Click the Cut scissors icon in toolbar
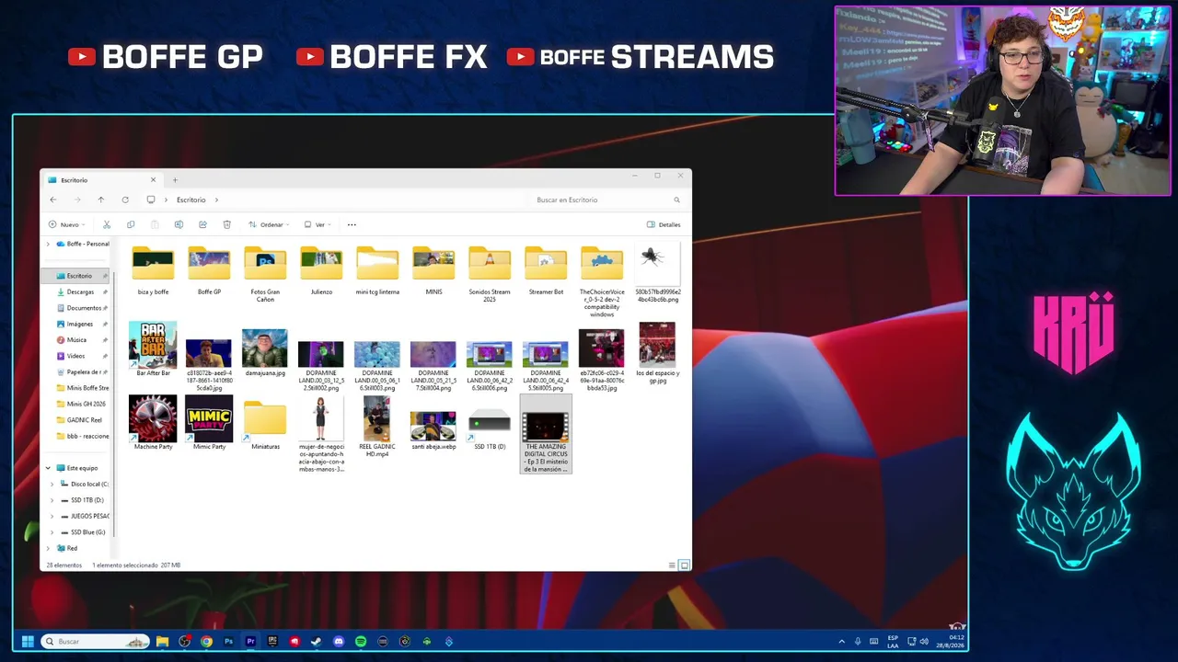Screen dimensions: 1178x662 point(107,224)
